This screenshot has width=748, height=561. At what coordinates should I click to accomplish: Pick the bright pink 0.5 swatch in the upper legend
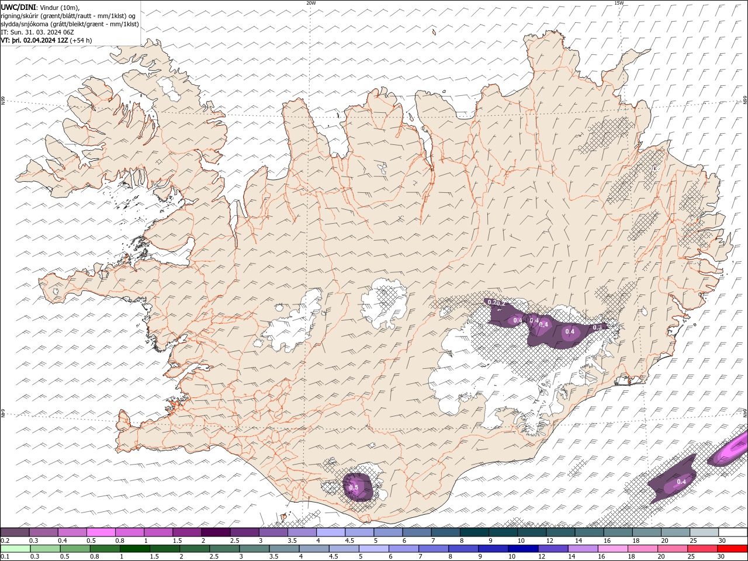click(x=101, y=532)
